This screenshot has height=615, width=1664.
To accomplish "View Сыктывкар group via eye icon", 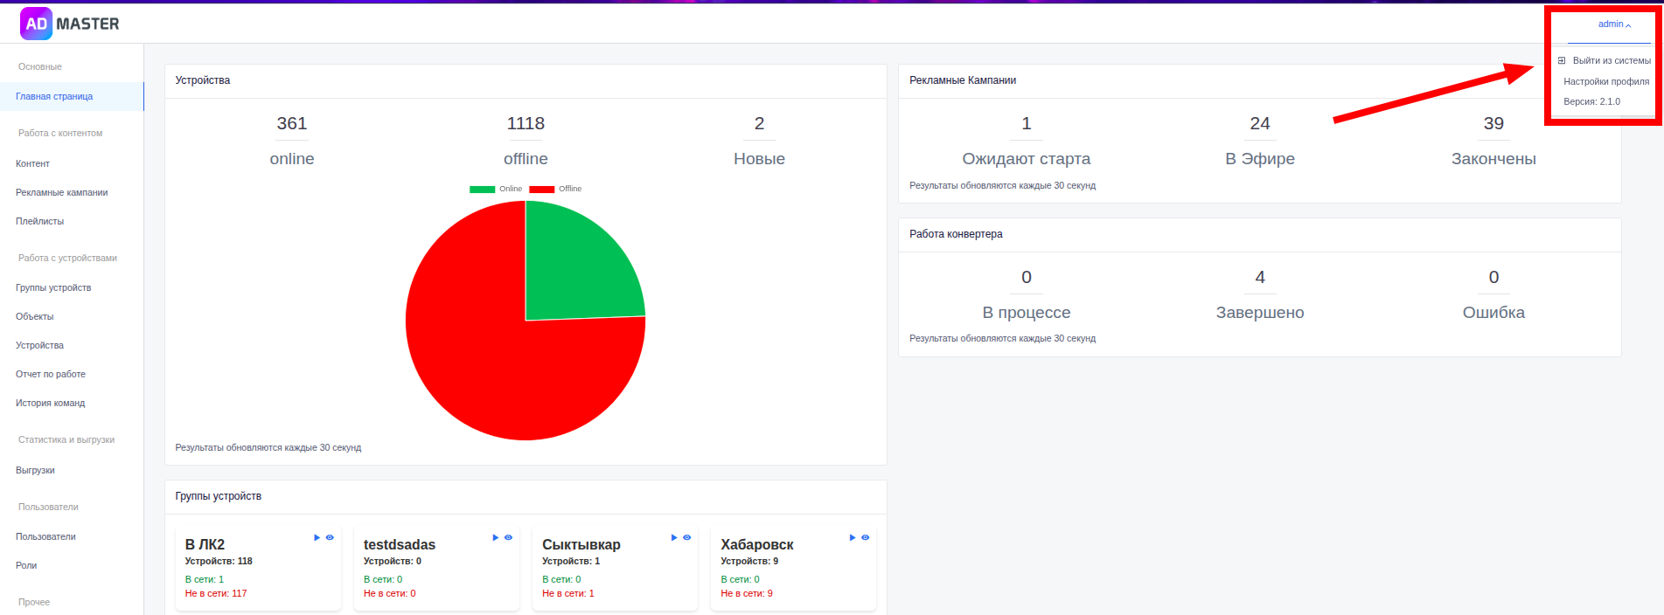I will tap(686, 537).
